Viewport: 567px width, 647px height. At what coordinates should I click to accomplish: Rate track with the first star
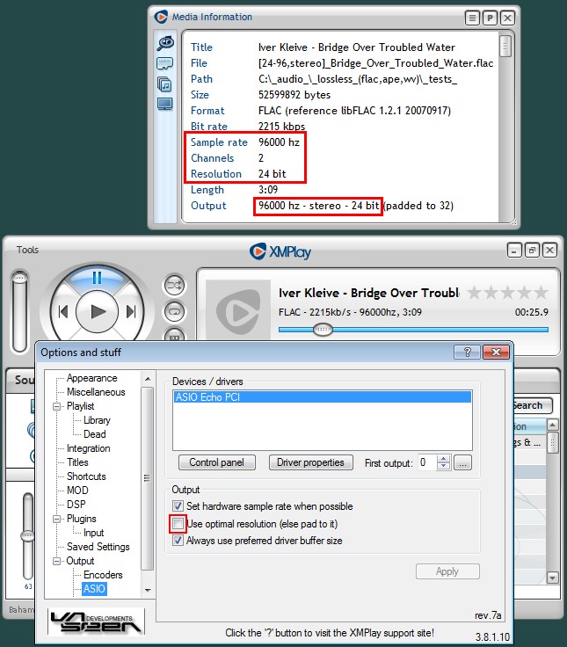475,293
